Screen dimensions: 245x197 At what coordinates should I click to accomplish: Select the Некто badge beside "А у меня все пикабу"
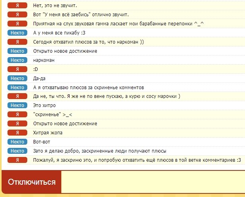(17, 33)
